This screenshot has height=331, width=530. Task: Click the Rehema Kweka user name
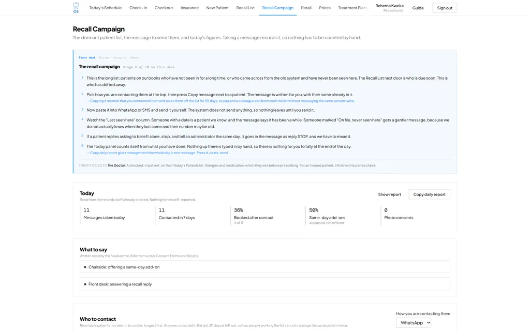tap(389, 6)
